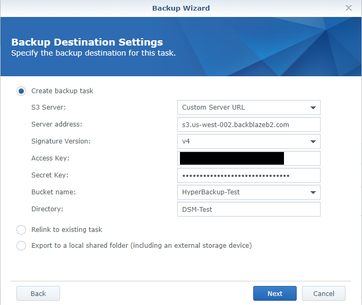
Task: Click the Server address field
Action: pos(248,124)
